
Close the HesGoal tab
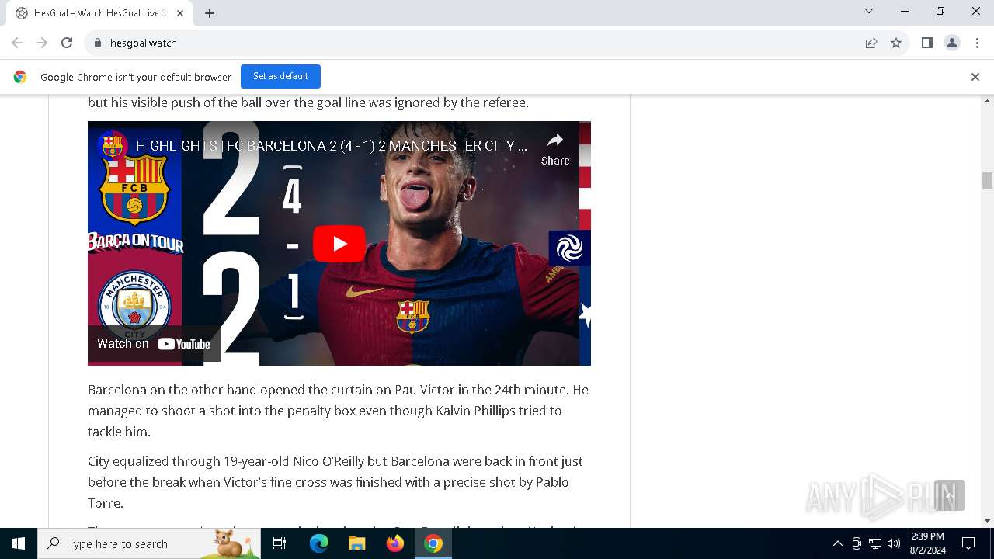tap(180, 13)
